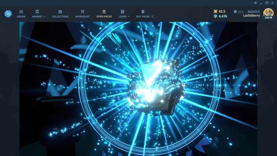Click the Open Packs building icon
The image size is (277, 156).
click(104, 12)
